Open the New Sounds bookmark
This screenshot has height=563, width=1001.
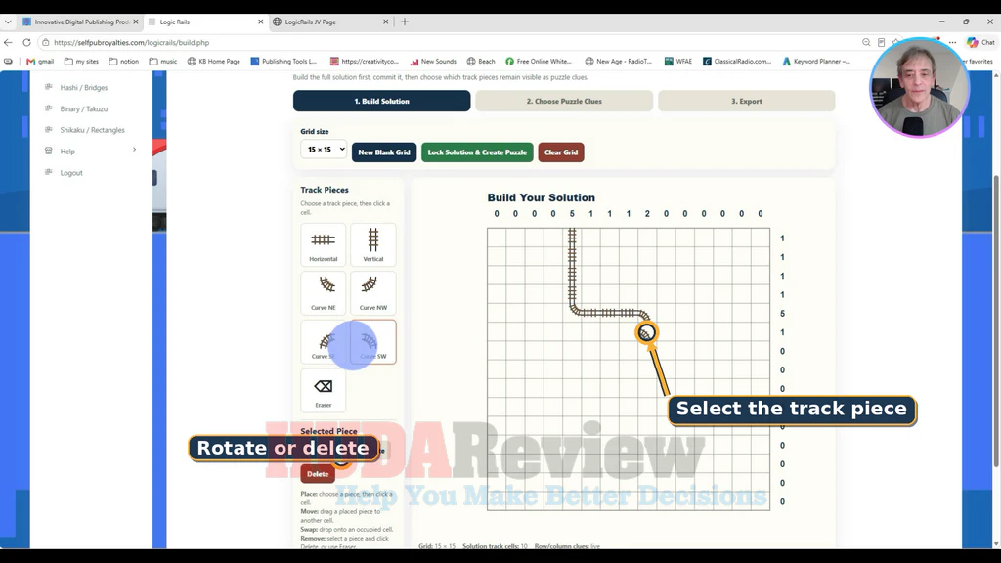[433, 62]
